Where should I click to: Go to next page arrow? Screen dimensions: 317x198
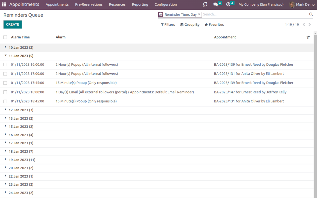coord(310,25)
